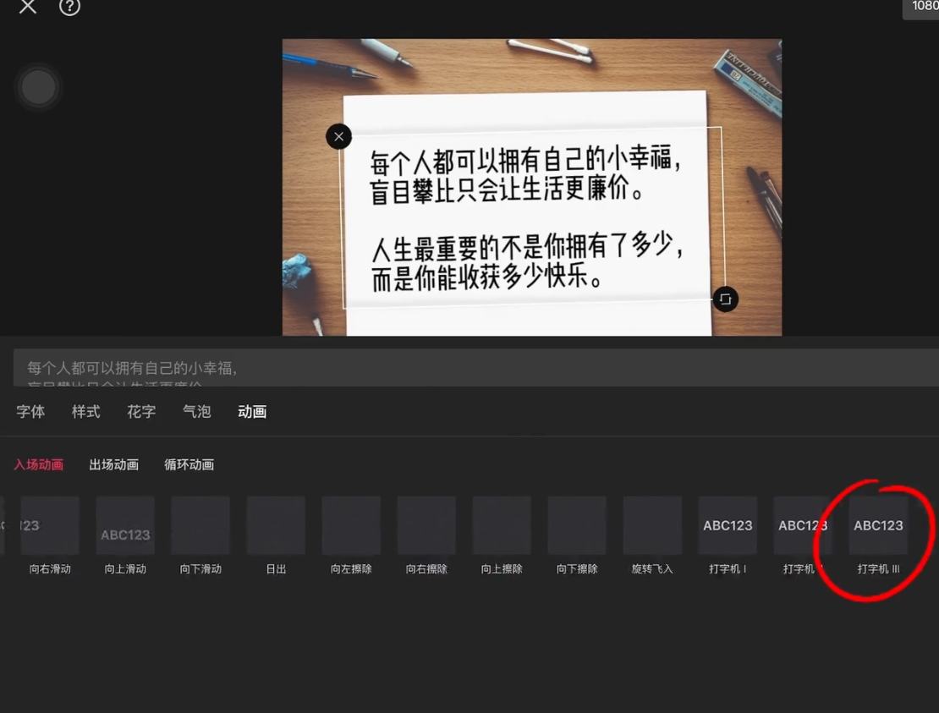Delete the text overlay via its × icon
Viewport: 939px width, 713px height.
click(x=338, y=136)
